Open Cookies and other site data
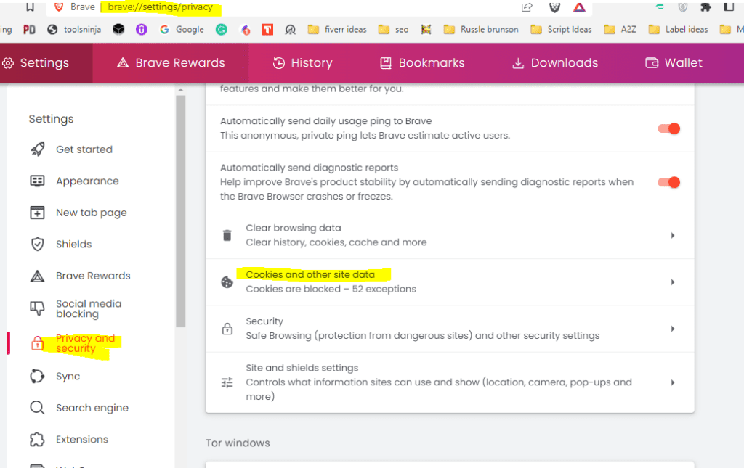The width and height of the screenshot is (744, 468). (x=450, y=282)
